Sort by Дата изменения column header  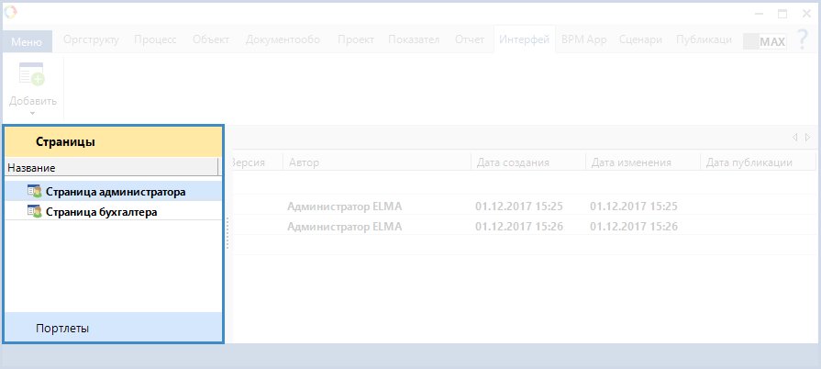643,162
